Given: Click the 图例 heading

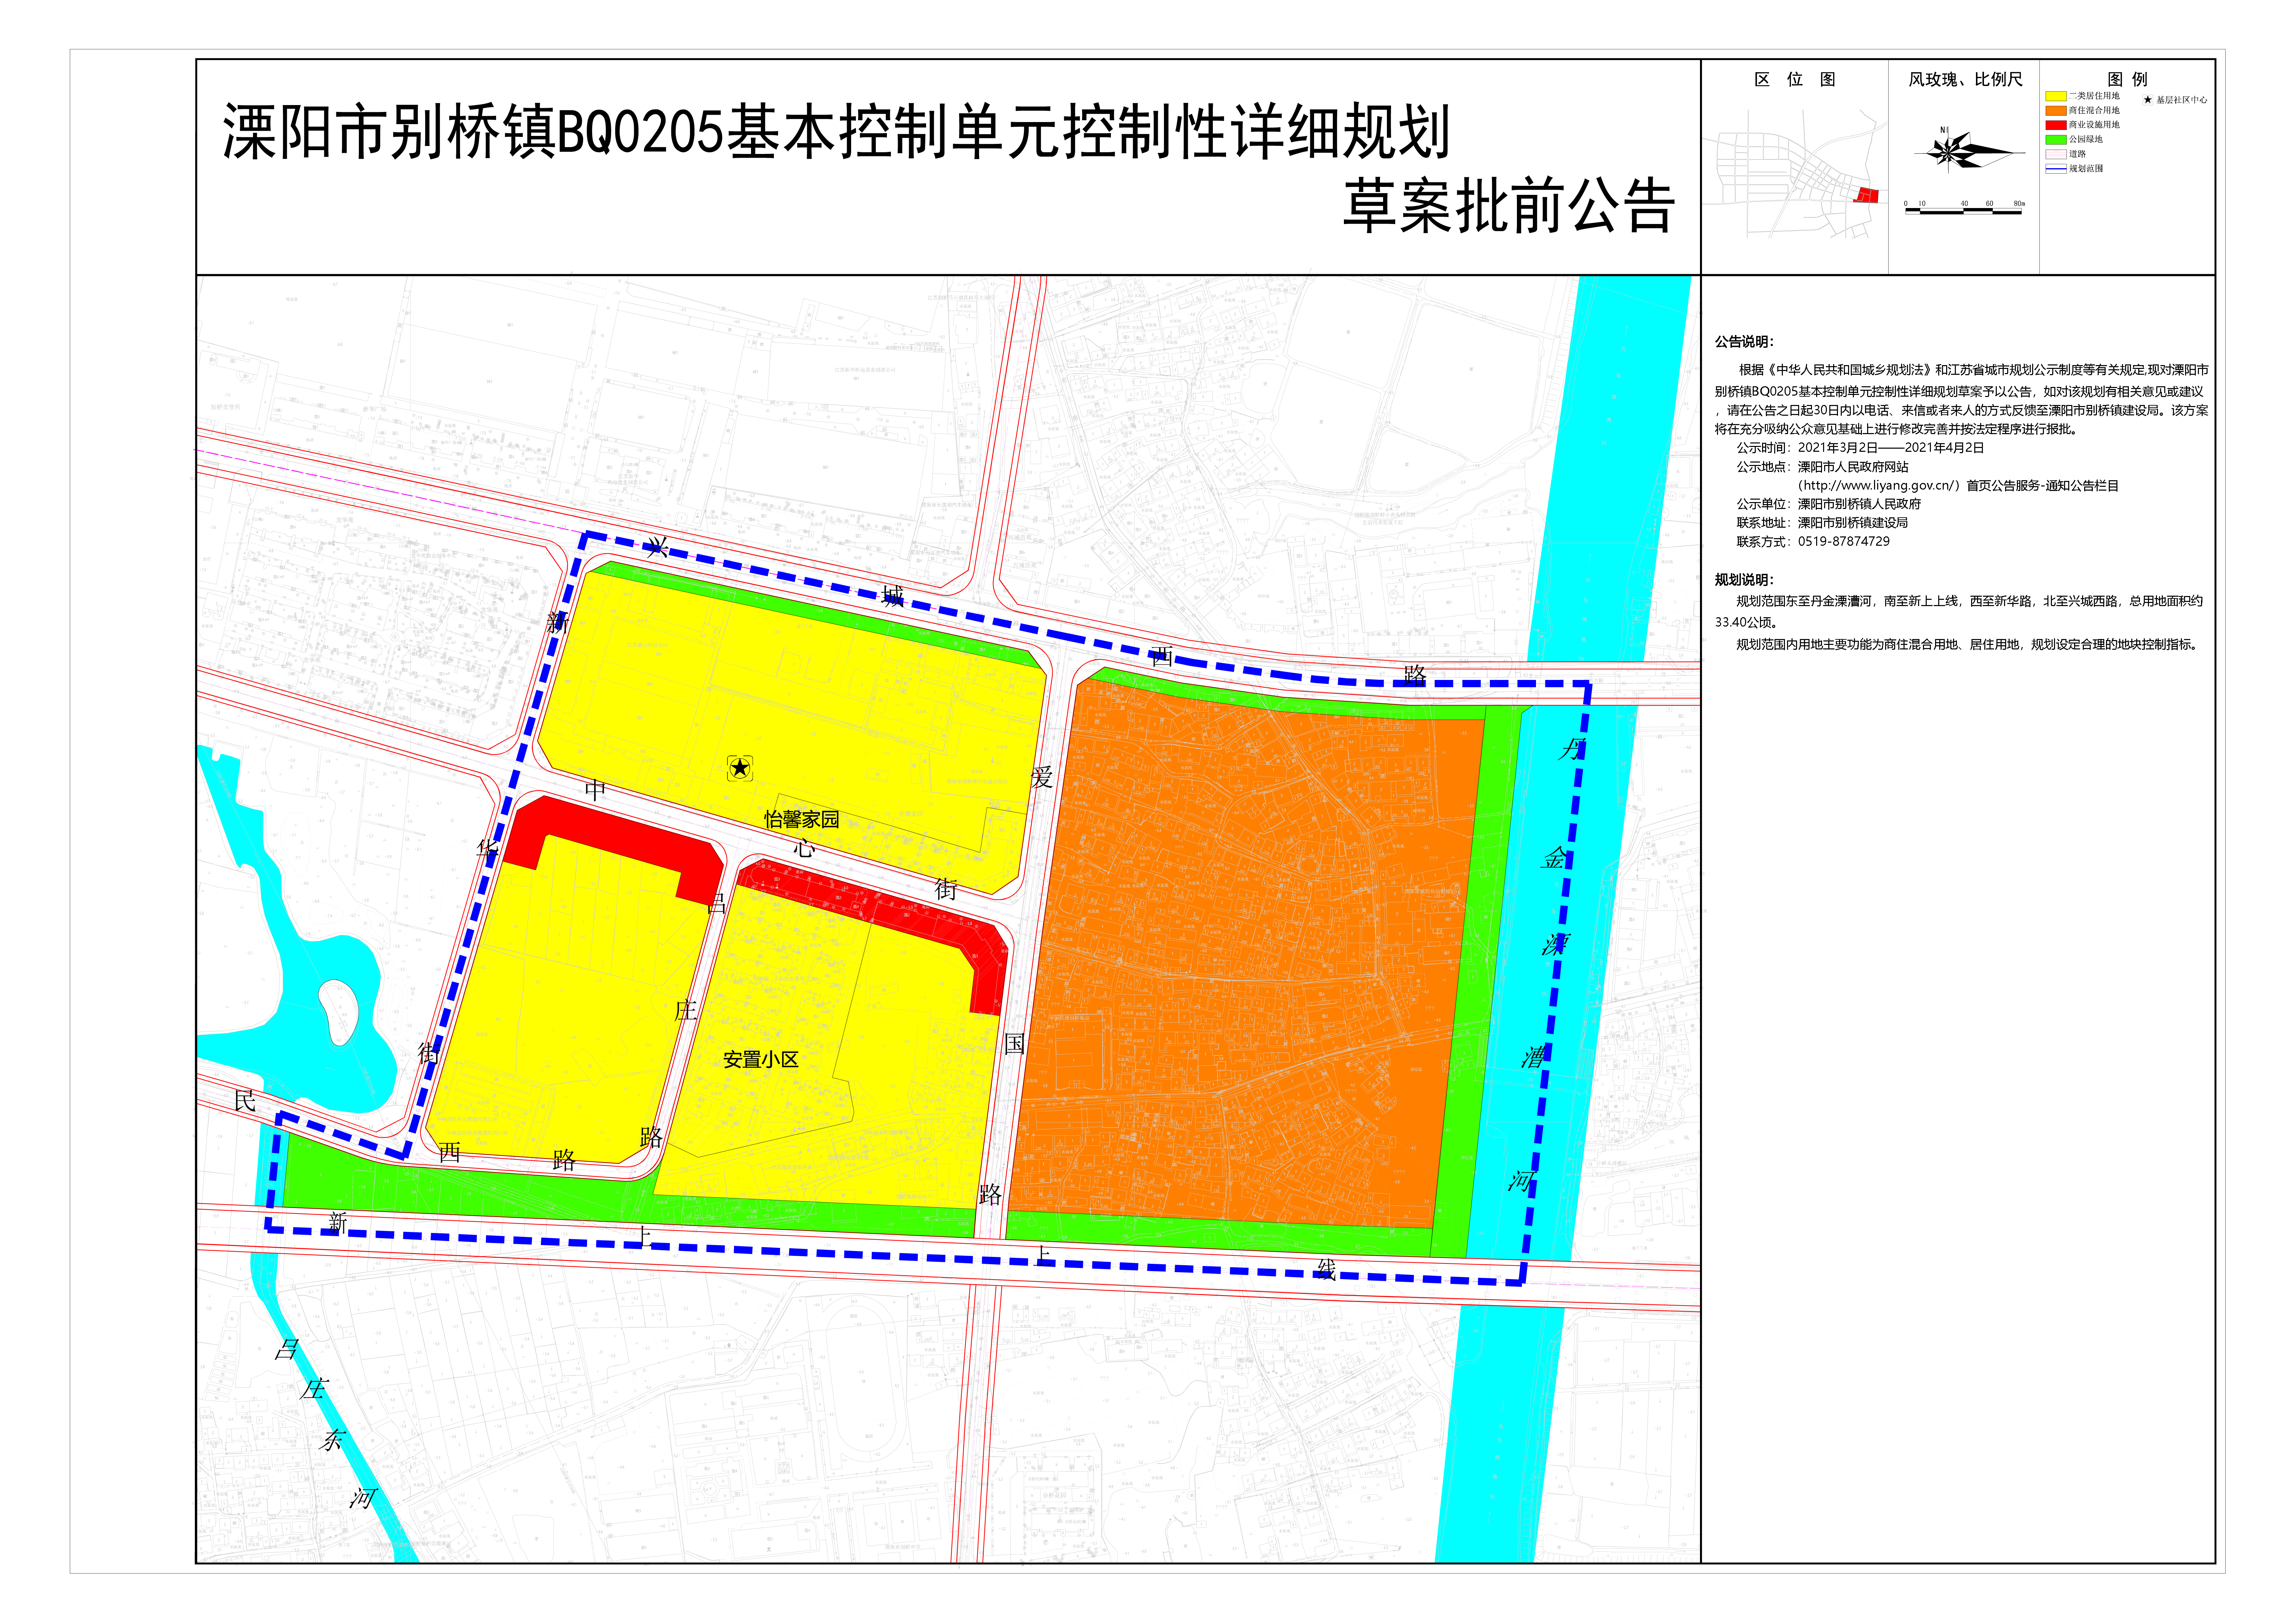Looking at the screenshot, I should click(x=2127, y=79).
